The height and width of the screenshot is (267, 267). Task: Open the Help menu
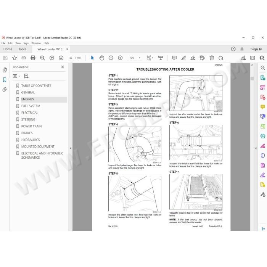click(x=46, y=43)
